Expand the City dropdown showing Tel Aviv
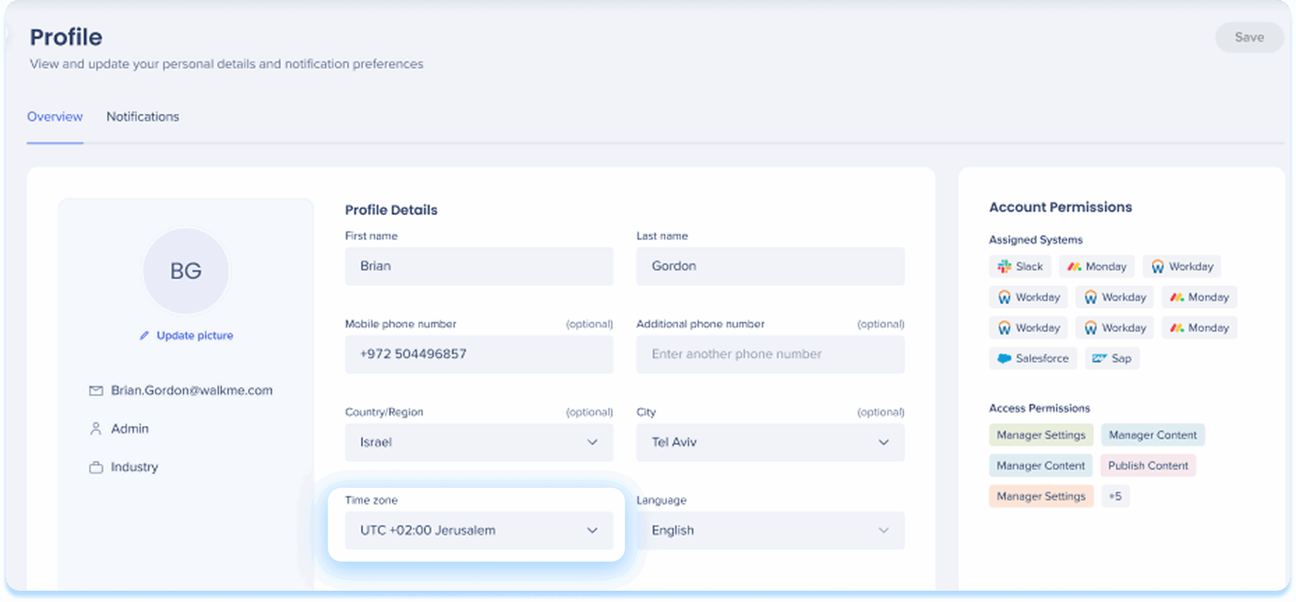1296x602 pixels. tap(769, 442)
